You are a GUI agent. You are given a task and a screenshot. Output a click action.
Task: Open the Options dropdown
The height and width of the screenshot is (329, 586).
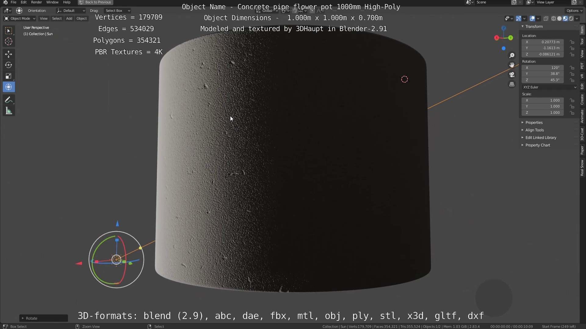pos(574,11)
